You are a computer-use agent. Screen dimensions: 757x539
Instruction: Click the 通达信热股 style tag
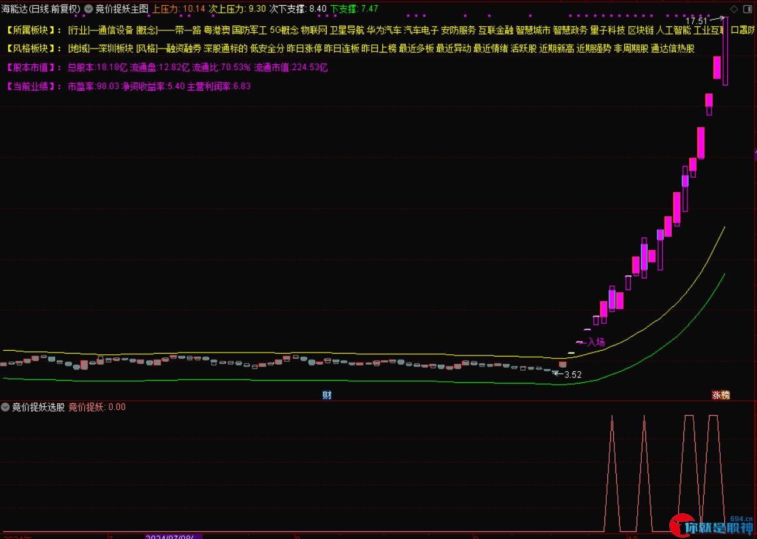pos(673,49)
